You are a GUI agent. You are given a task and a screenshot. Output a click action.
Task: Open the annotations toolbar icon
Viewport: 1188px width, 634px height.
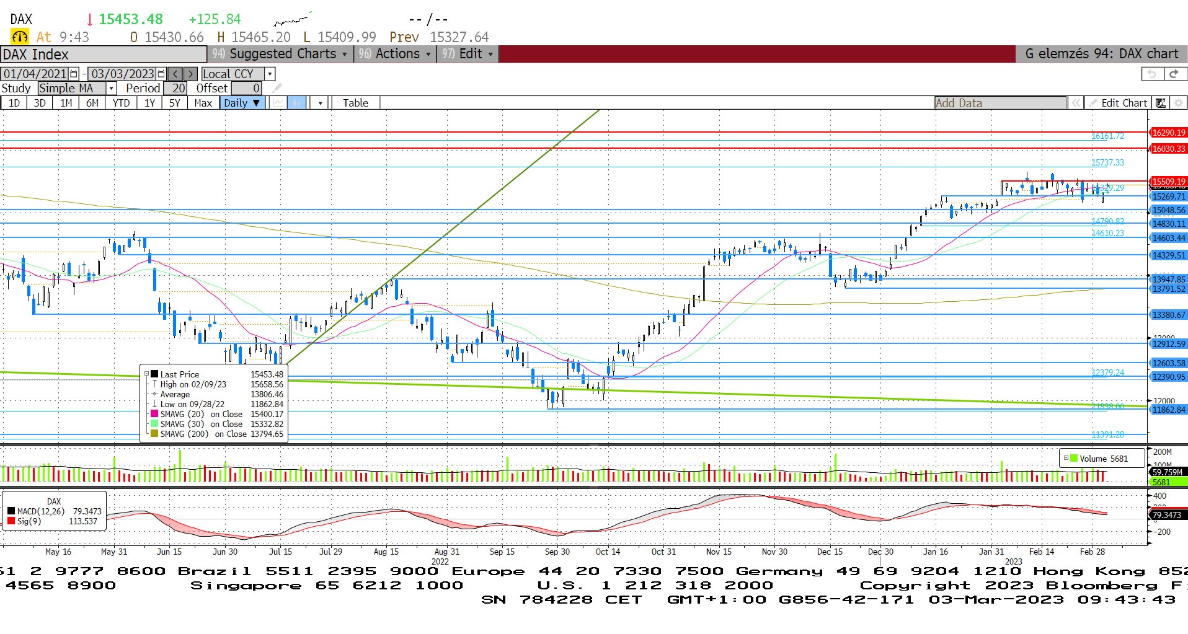(1161, 103)
